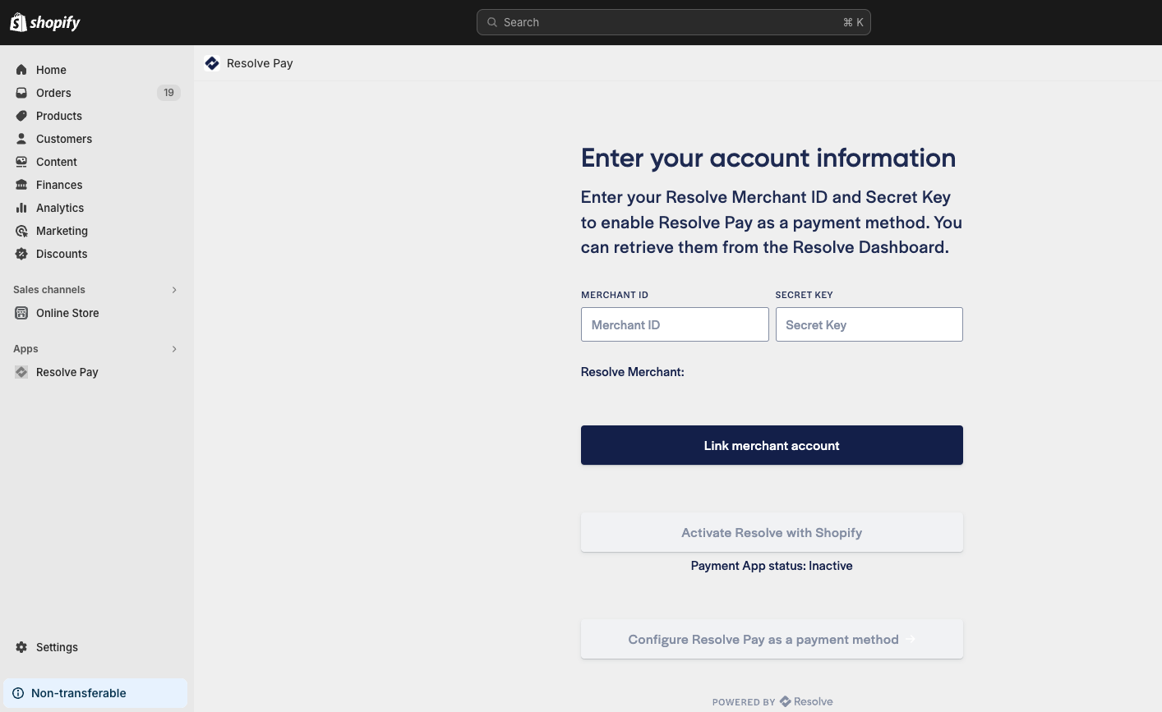The width and height of the screenshot is (1162, 712).
Task: Open Discounts
Action: 97,254
